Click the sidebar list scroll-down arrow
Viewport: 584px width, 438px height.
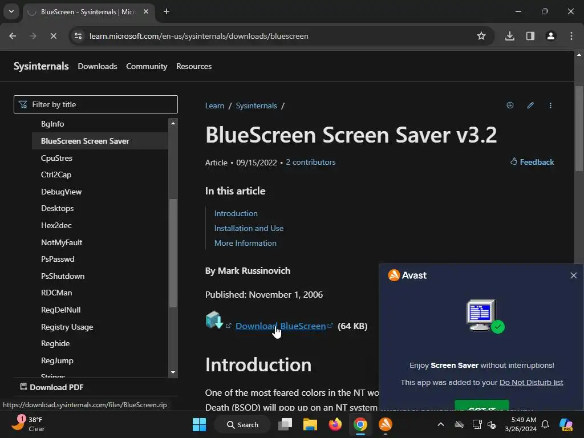coord(173,372)
